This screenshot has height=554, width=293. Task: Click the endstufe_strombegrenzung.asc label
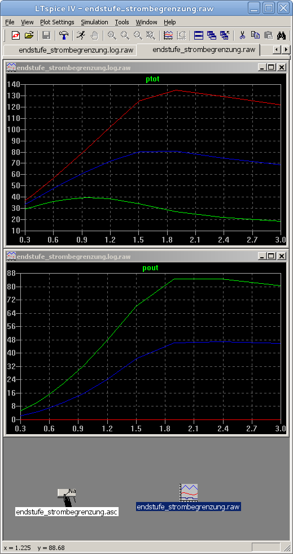67,511
